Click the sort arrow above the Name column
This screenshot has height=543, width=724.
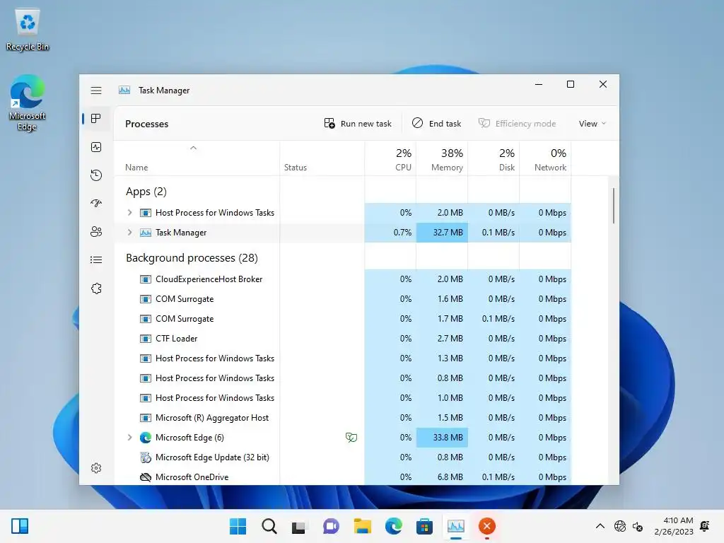[194, 148]
